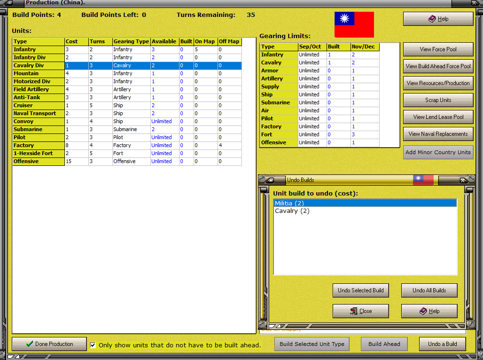483x360 pixels.
Task: Select the Factory unit row in Units table
Action: [127, 146]
